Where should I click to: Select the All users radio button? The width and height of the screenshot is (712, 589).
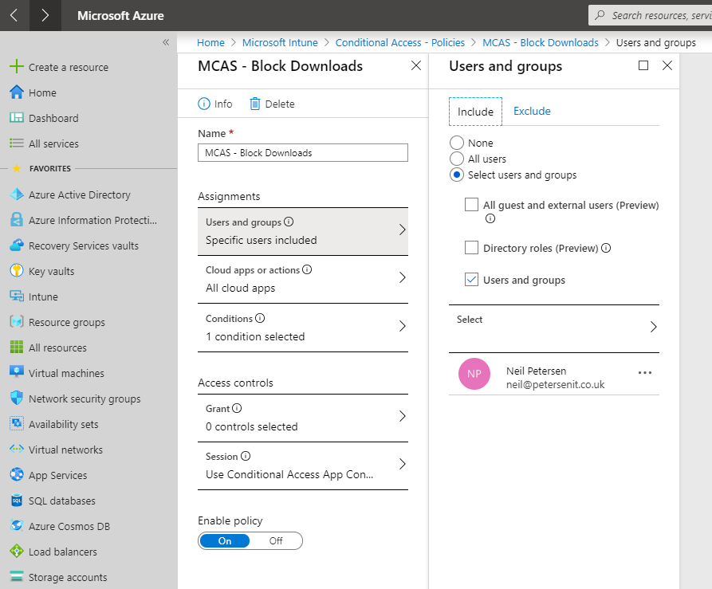tap(456, 159)
